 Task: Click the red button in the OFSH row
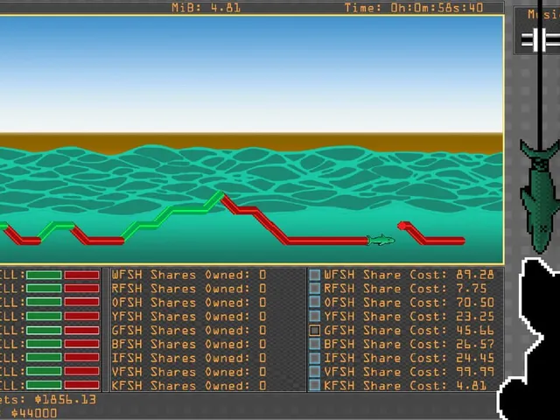(81, 303)
